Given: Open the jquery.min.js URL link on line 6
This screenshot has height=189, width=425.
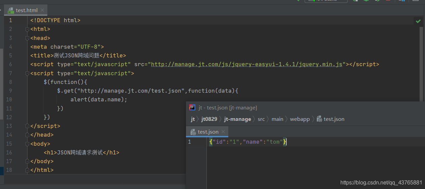Looking at the screenshot, I should [247, 64].
